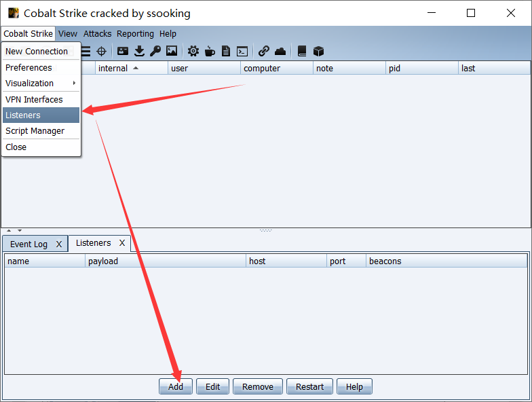Click the chain link toolbar icon
Viewport: 532px width, 402px height.
pos(263,52)
